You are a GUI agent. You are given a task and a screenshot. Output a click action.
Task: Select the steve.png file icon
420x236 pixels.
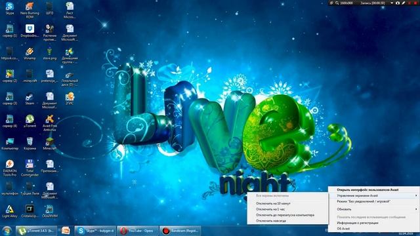[50, 53]
